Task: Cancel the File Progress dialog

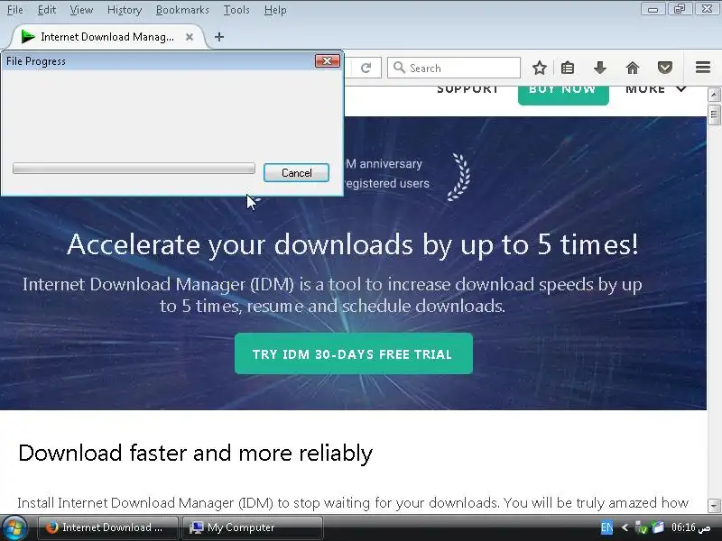Action: pos(296,173)
